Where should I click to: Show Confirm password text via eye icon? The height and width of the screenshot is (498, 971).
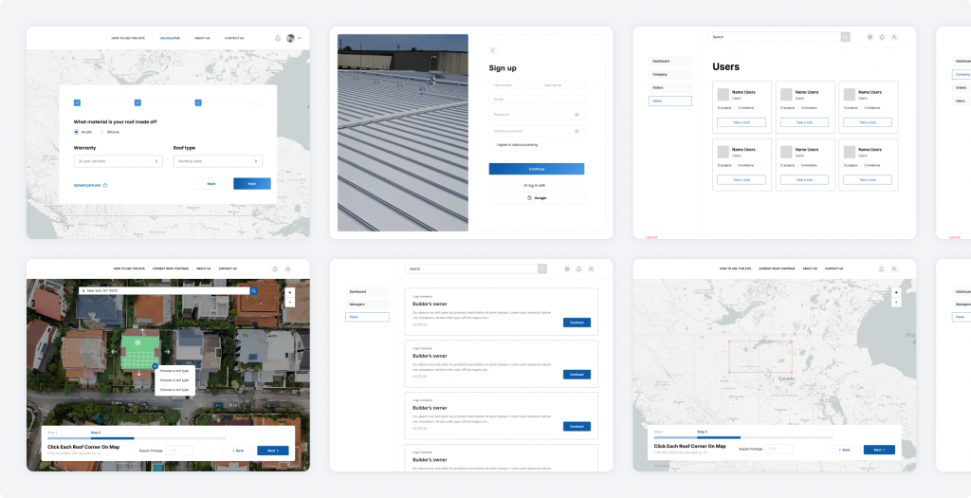pos(577,131)
